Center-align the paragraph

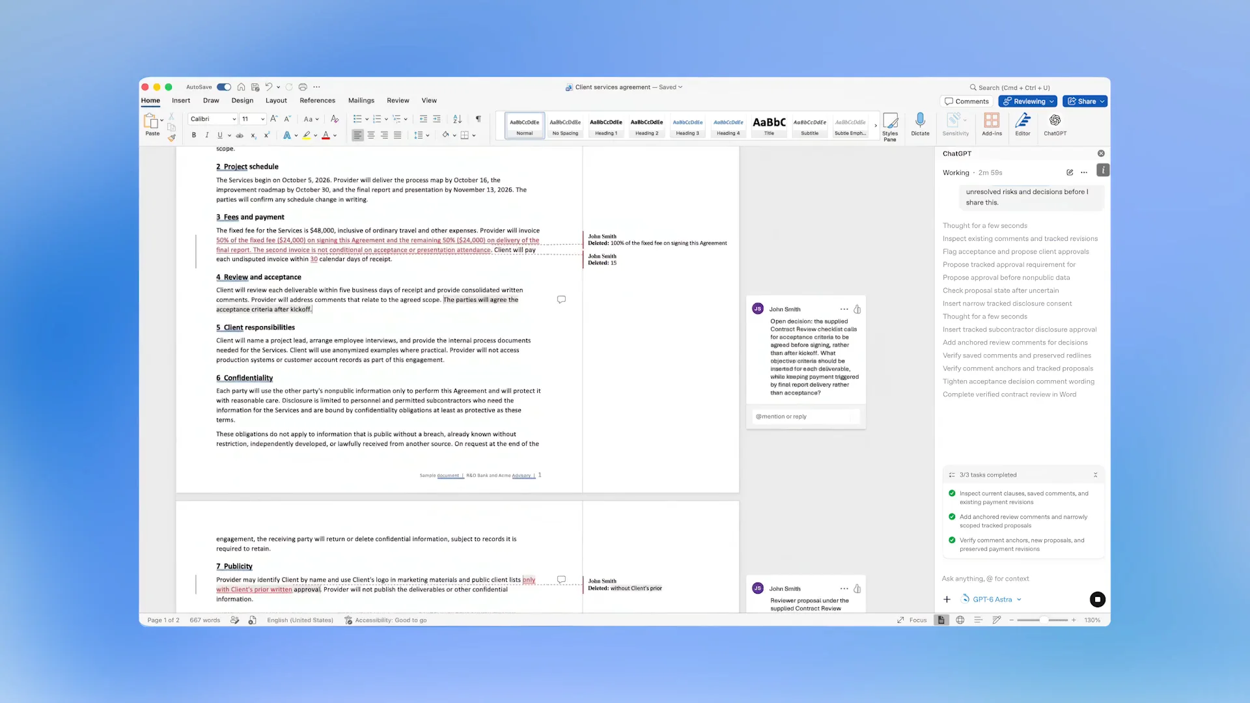pyautogui.click(x=371, y=135)
